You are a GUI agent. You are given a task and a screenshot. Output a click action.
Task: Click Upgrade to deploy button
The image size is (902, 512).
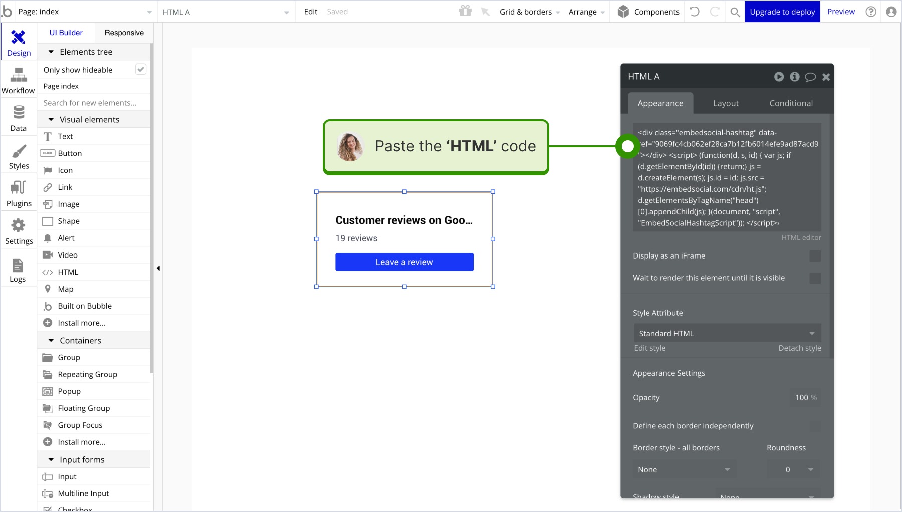click(x=782, y=12)
